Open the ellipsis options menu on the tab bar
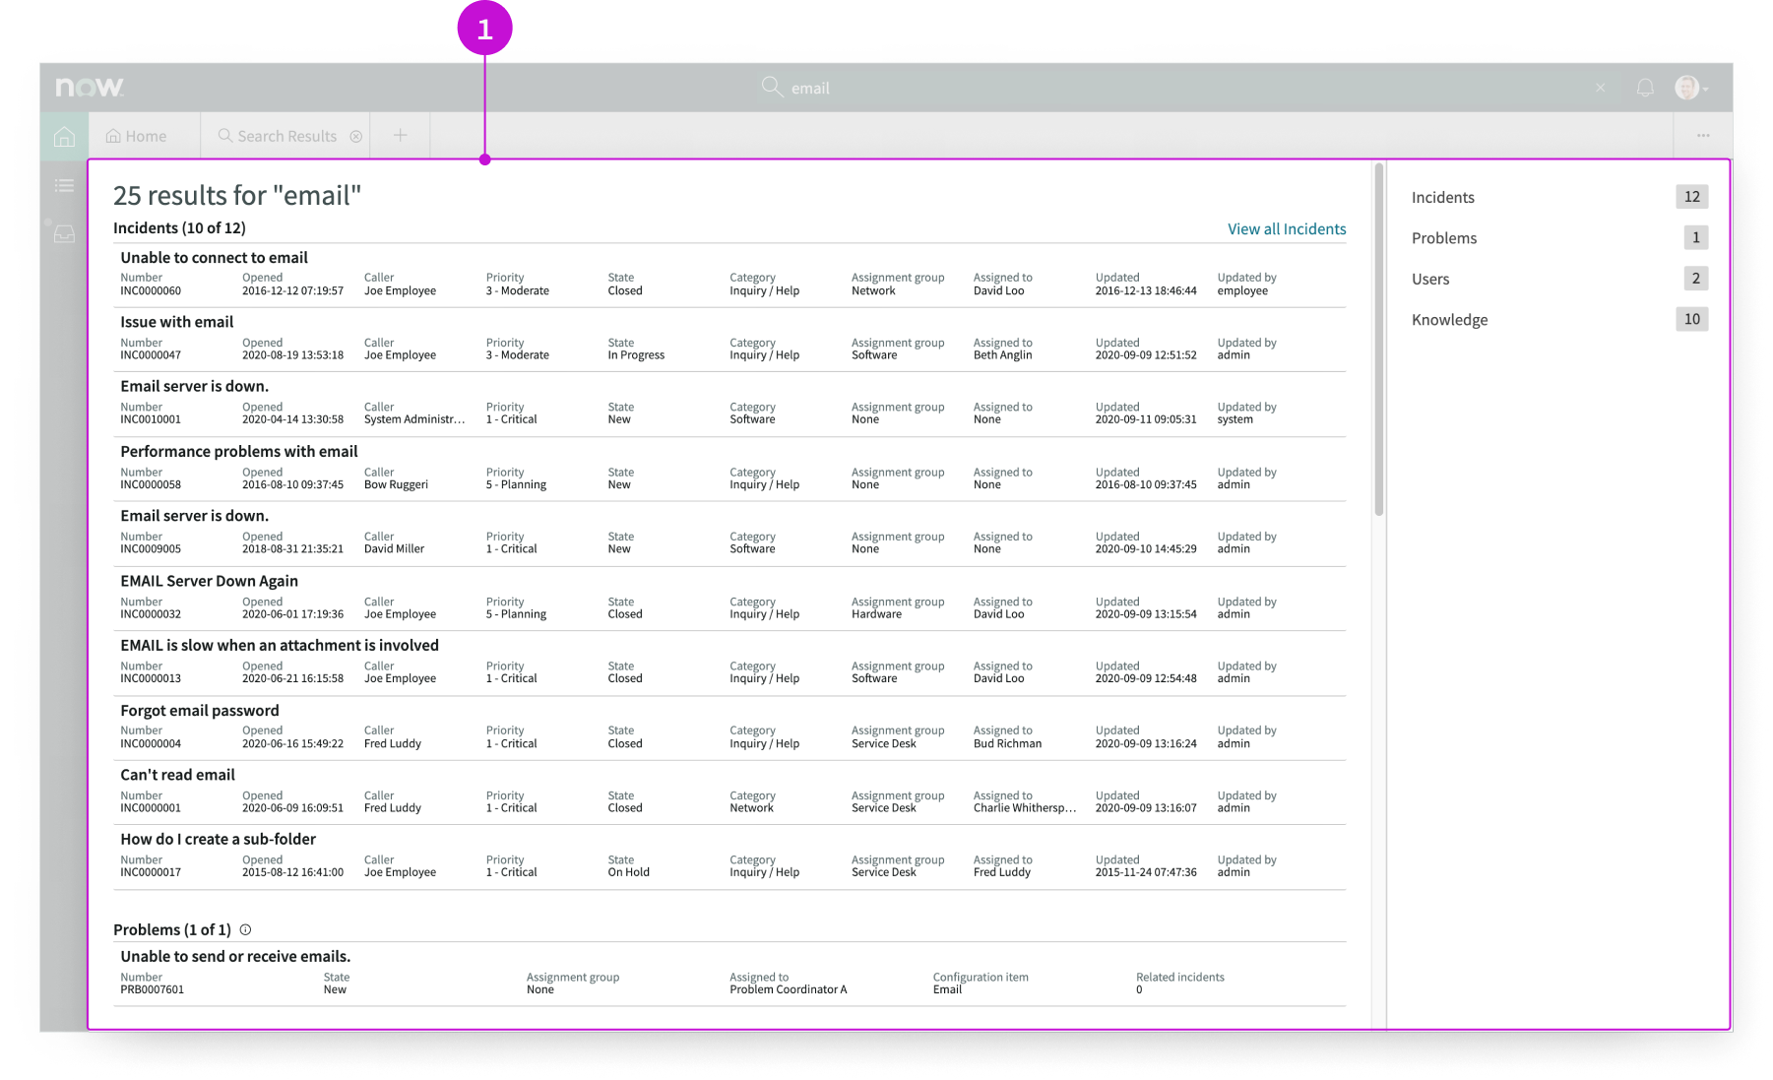Screen dimensions: 1773x1080 tap(1702, 135)
